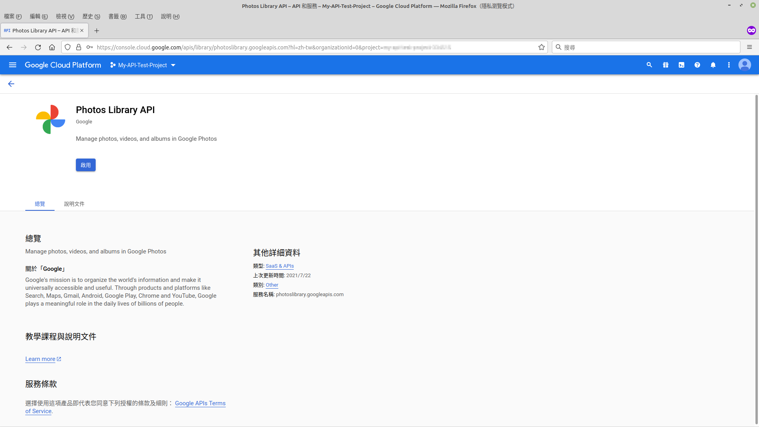Open the three-dot settings menu in header

(x=729, y=65)
